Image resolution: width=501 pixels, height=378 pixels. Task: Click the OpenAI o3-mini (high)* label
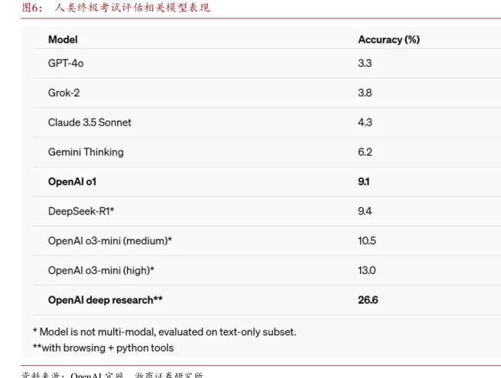click(101, 270)
